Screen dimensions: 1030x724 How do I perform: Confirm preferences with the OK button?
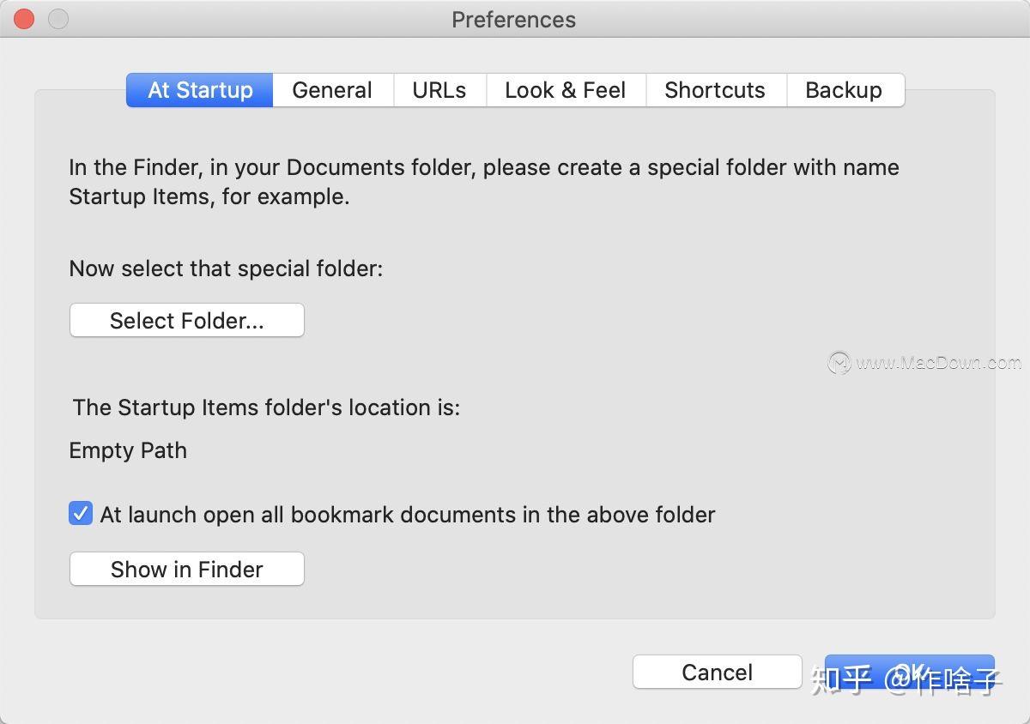tap(910, 672)
